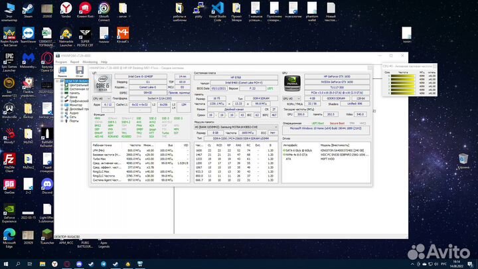478x269 pixels.
Task: Open the Steam desktop shortcut
Action: [x=28, y=10]
